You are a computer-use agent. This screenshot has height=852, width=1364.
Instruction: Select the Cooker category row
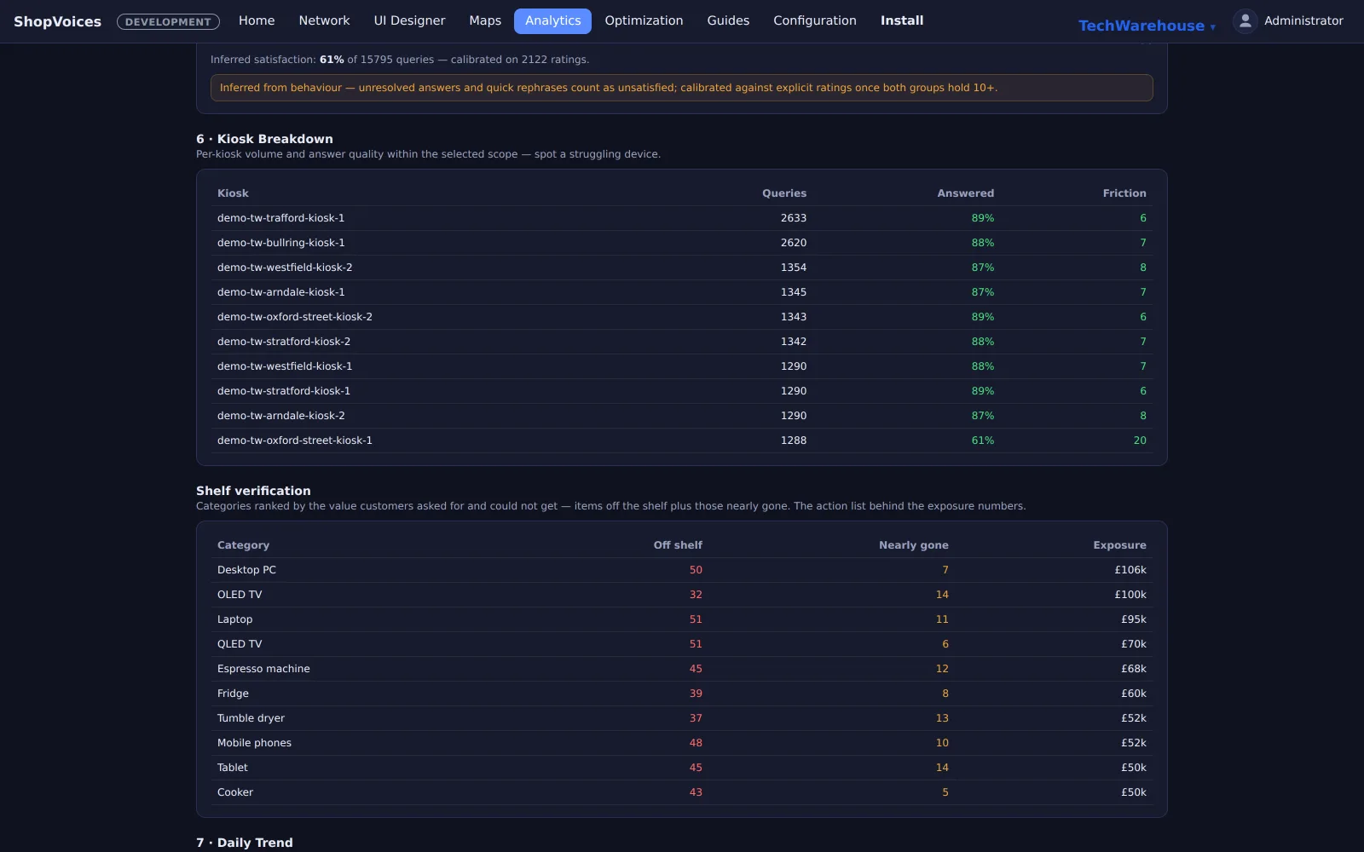(x=682, y=792)
